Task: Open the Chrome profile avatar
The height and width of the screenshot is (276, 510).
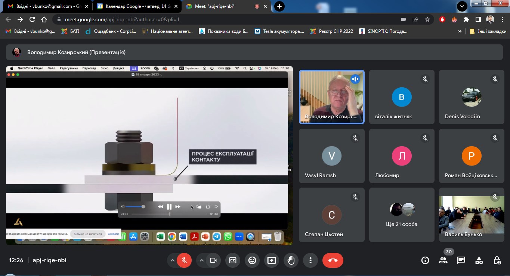Action: pyautogui.click(x=490, y=19)
